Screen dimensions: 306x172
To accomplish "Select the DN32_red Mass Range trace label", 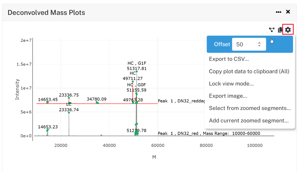I will pyautogui.click(x=209, y=133).
